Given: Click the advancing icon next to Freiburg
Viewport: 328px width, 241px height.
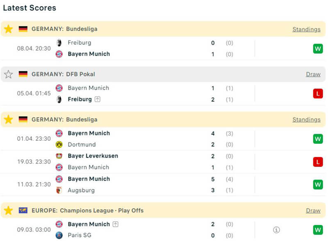Looking at the screenshot, I should [x=97, y=99].
